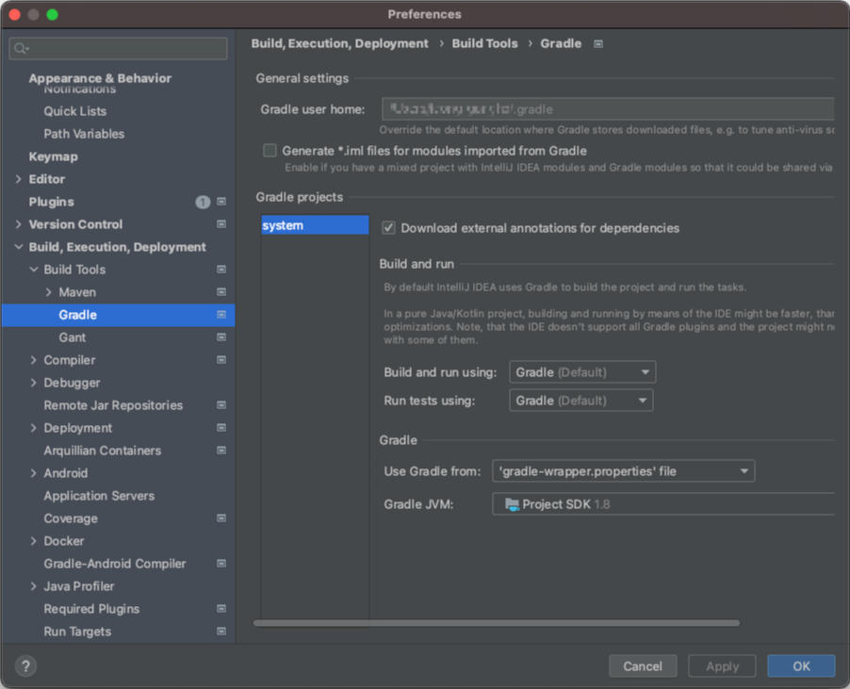850x689 pixels.
Task: Expand the Debugger node
Action: pos(34,383)
